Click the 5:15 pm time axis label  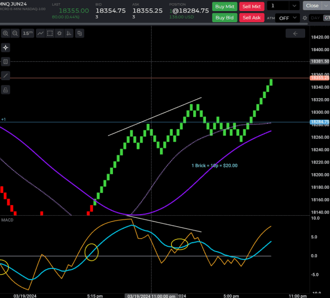coord(95,296)
